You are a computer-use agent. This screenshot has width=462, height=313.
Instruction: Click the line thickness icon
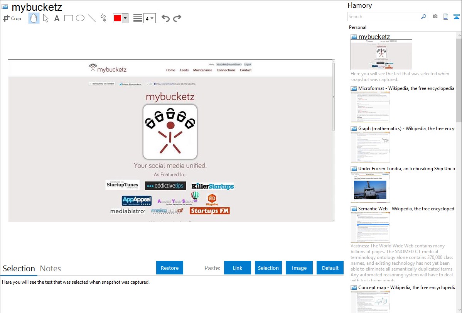pyautogui.click(x=138, y=18)
